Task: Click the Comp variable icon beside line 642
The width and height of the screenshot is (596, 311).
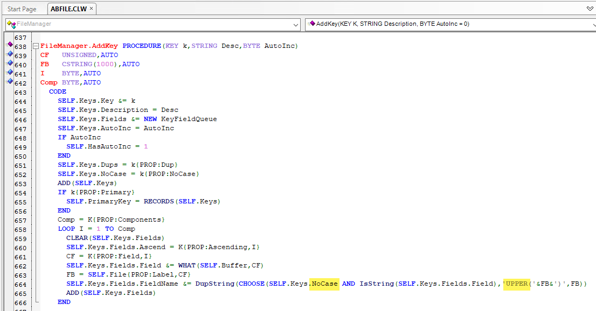Action: (x=9, y=82)
